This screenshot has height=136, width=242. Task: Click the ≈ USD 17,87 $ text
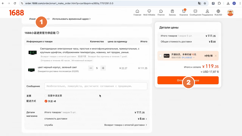point(210,72)
